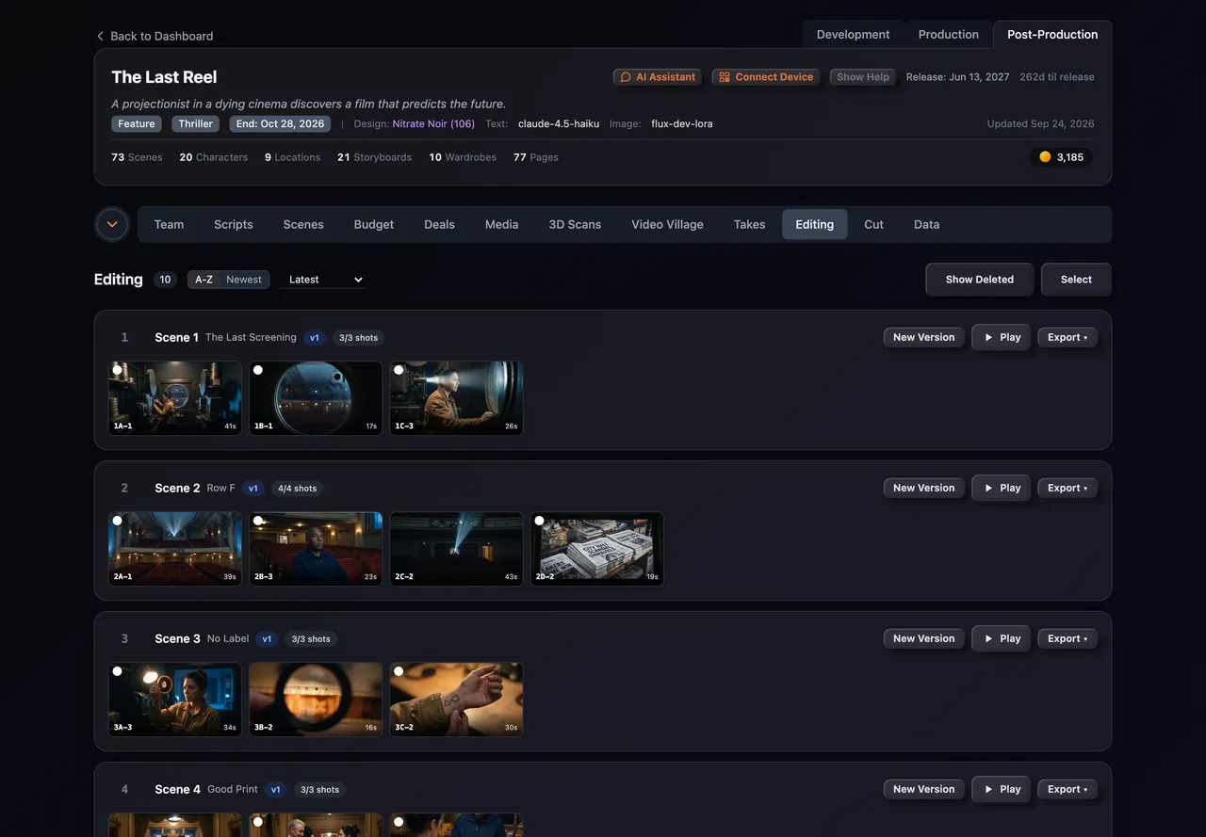
Task: Click the orange collapse chevron circle button
Action: point(112,224)
